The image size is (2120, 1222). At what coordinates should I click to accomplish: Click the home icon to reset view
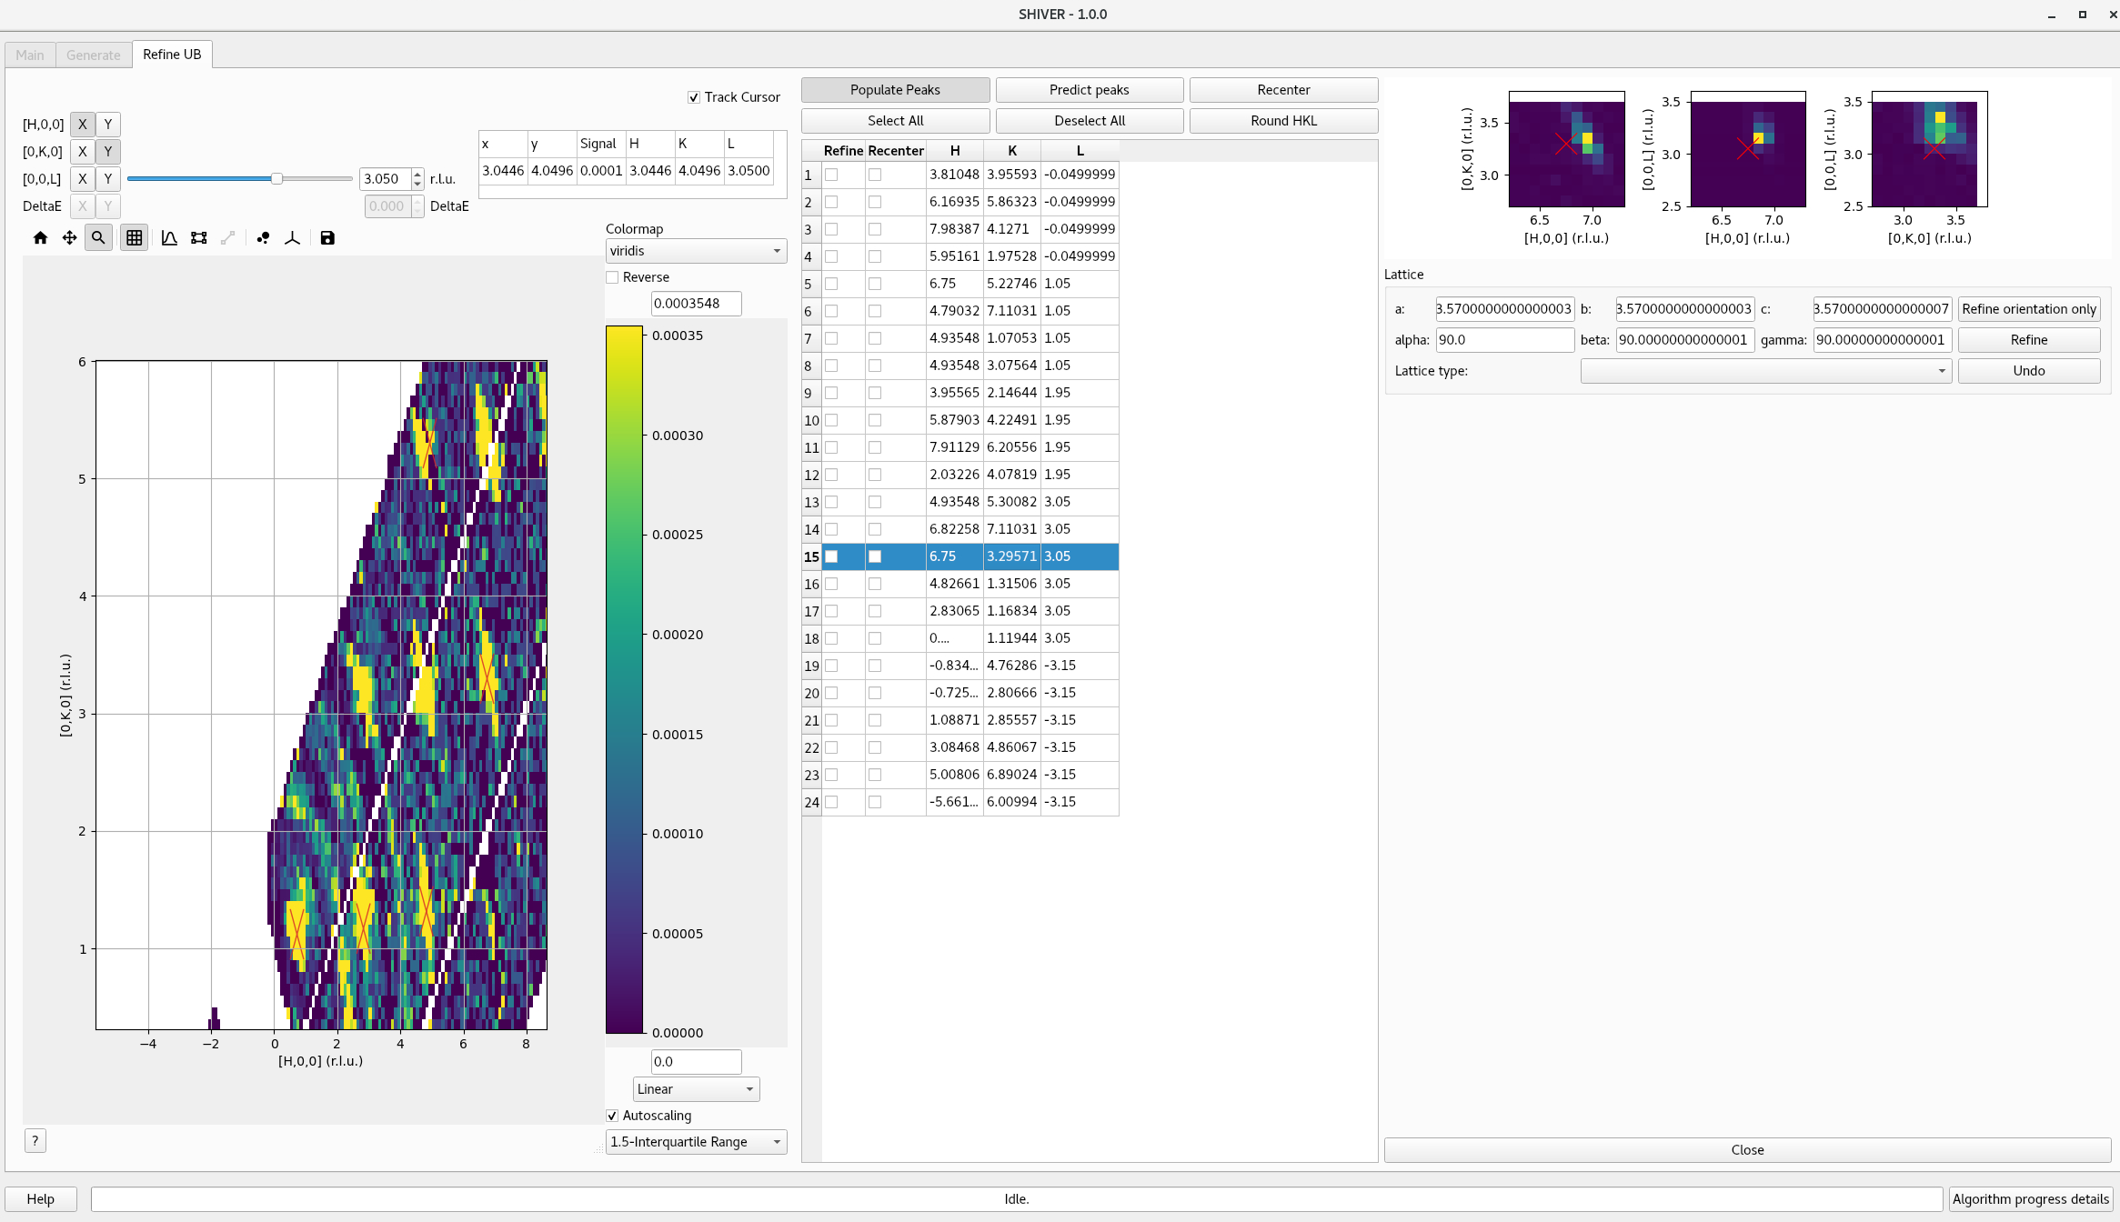tap(40, 237)
